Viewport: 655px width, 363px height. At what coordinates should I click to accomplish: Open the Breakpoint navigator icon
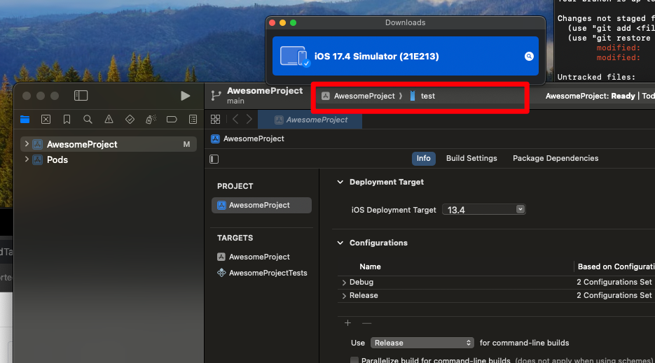(x=172, y=120)
